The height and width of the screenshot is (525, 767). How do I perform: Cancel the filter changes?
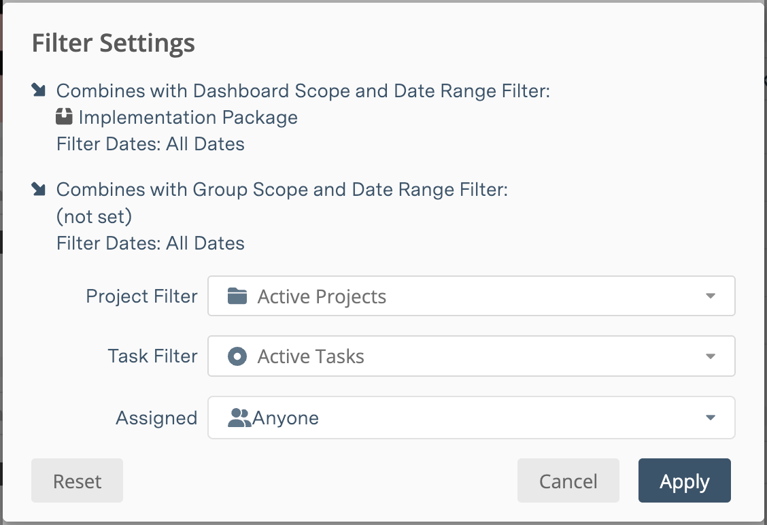point(568,480)
